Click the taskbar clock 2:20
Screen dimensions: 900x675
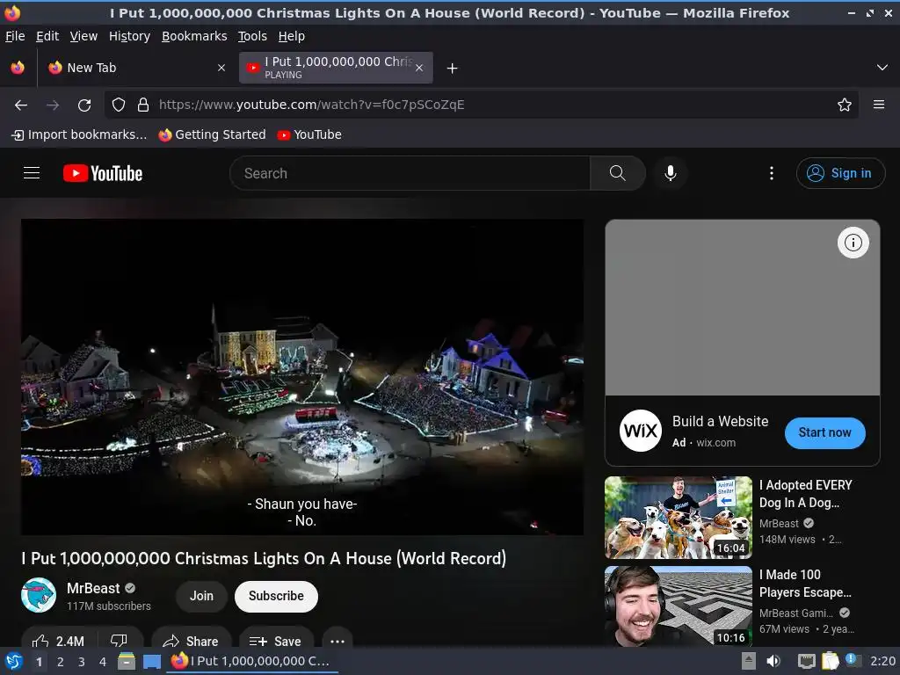coord(882,661)
